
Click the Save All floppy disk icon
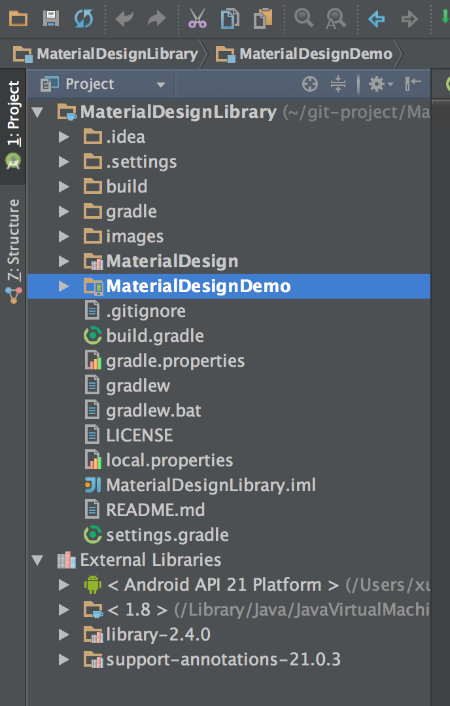click(x=51, y=18)
